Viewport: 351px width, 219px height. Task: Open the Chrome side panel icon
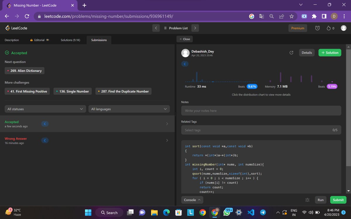tap(324, 16)
